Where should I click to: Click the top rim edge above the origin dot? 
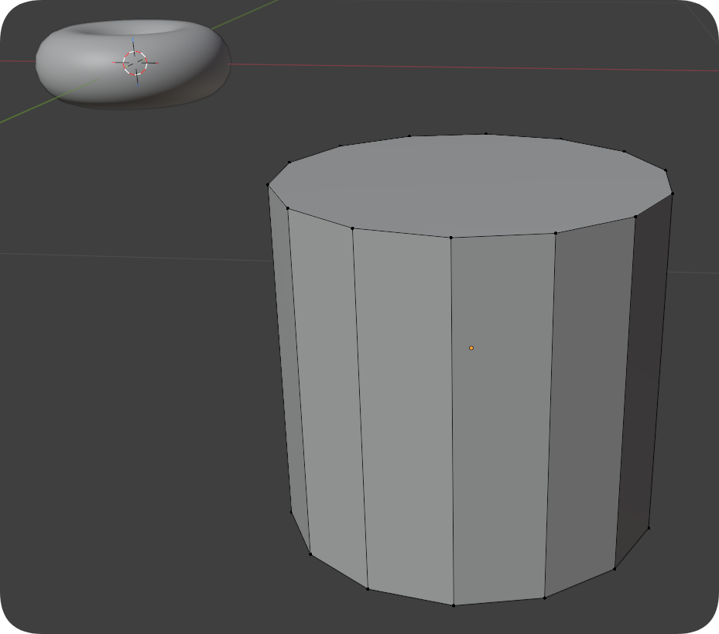[503, 235]
